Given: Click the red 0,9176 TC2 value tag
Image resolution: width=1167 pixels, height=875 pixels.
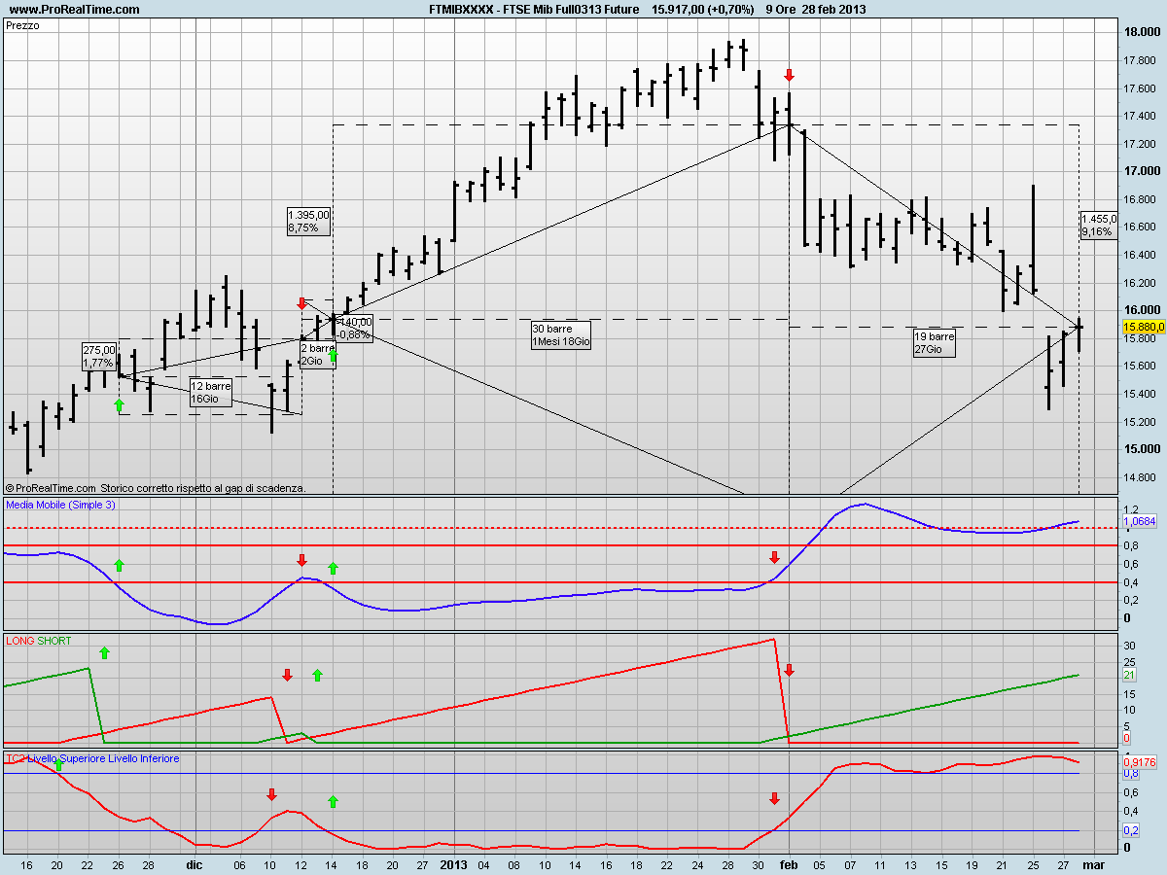Looking at the screenshot, I should click(1138, 762).
